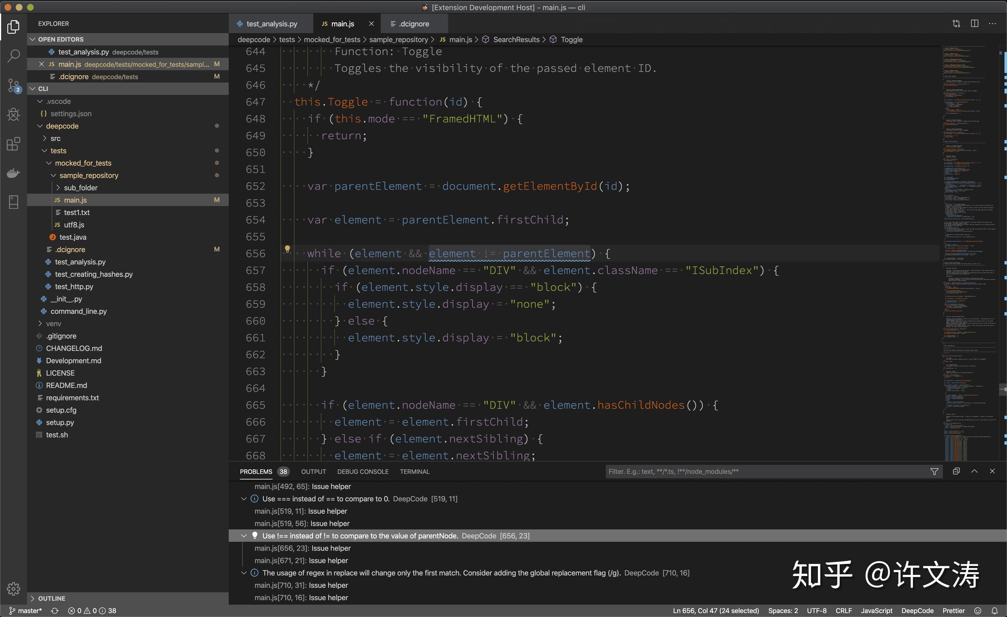Collapse the Open Editors section
Viewport: 1007px width, 617px height.
[33, 39]
